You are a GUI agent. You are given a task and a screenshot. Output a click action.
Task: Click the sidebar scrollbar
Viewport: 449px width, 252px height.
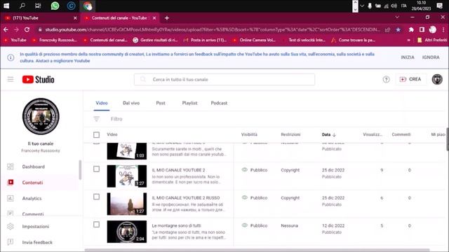tap(80, 170)
